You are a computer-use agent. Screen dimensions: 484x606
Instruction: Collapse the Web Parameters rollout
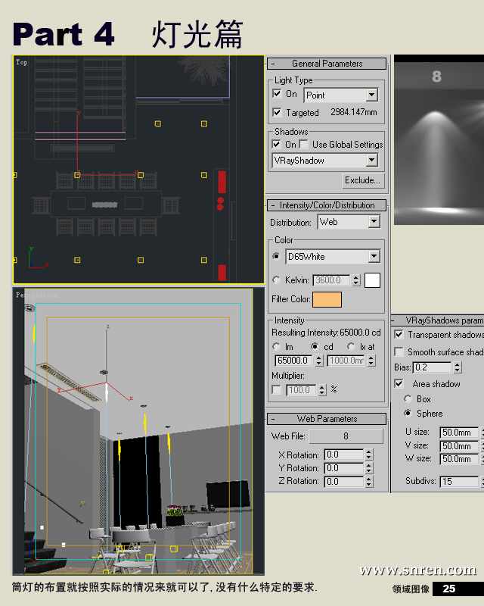pos(327,419)
